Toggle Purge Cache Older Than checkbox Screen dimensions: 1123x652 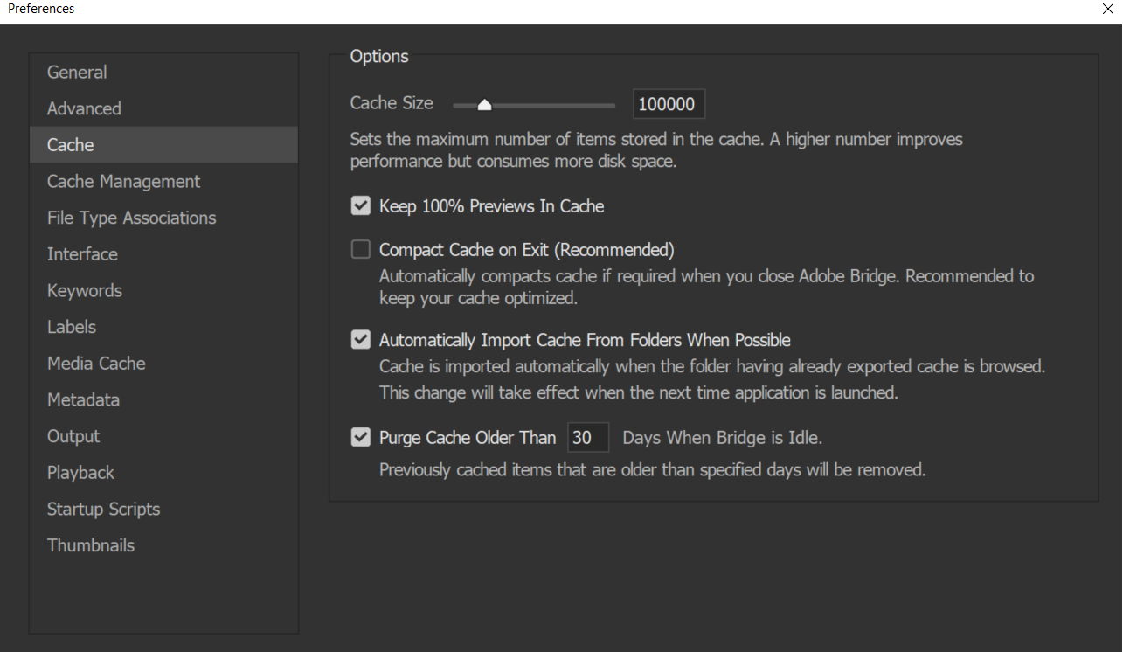click(361, 437)
